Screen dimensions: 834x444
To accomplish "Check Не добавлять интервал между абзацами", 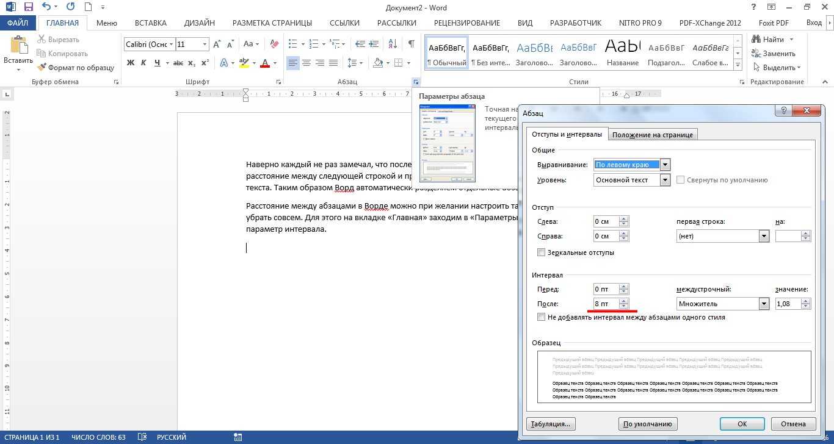I will point(541,317).
